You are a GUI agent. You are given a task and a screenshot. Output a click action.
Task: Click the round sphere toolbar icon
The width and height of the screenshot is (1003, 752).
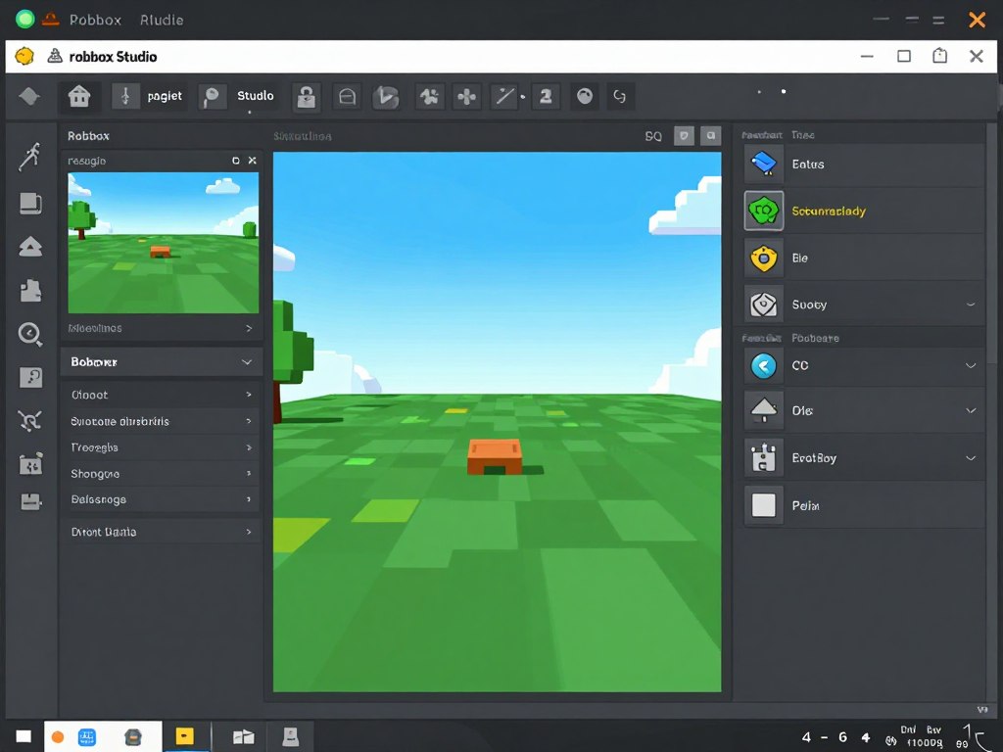(585, 97)
